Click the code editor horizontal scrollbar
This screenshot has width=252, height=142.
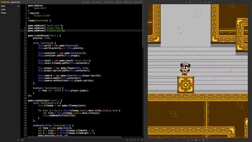click(x=74, y=137)
